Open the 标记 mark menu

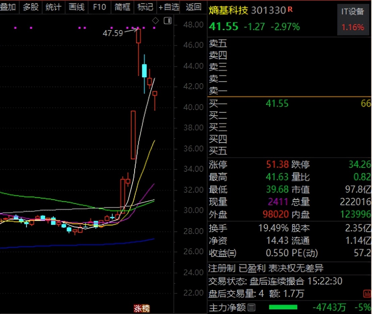pos(145,7)
